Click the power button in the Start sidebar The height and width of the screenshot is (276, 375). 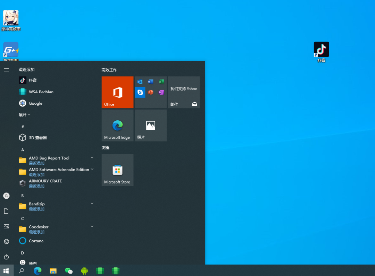tap(6, 257)
